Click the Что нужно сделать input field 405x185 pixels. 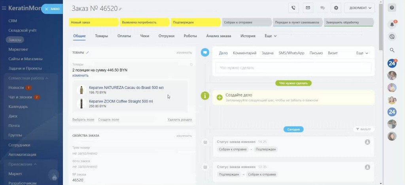tap(293, 68)
